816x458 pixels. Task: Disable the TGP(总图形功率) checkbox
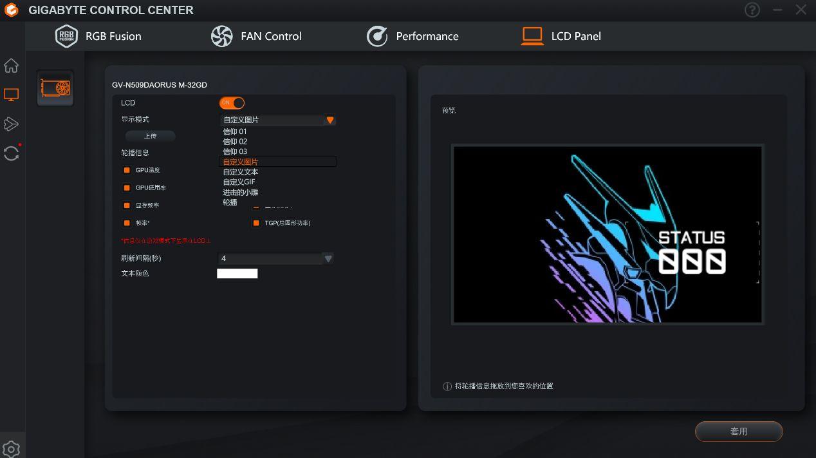point(255,223)
